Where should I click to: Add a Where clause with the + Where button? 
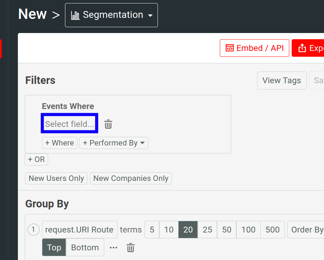point(60,143)
